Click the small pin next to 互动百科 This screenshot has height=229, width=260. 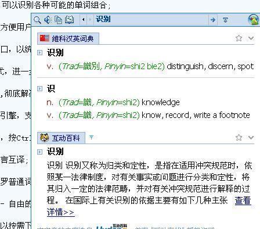pyautogui.click(x=92, y=137)
